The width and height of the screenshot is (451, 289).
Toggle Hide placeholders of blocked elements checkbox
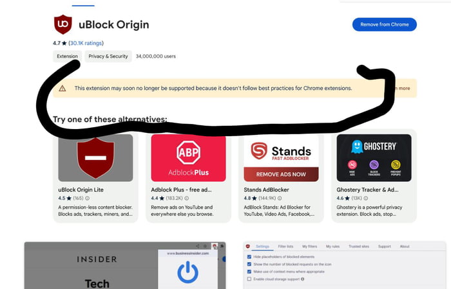pyautogui.click(x=249, y=257)
